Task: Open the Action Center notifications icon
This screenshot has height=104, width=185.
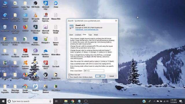Action: coord(181,101)
